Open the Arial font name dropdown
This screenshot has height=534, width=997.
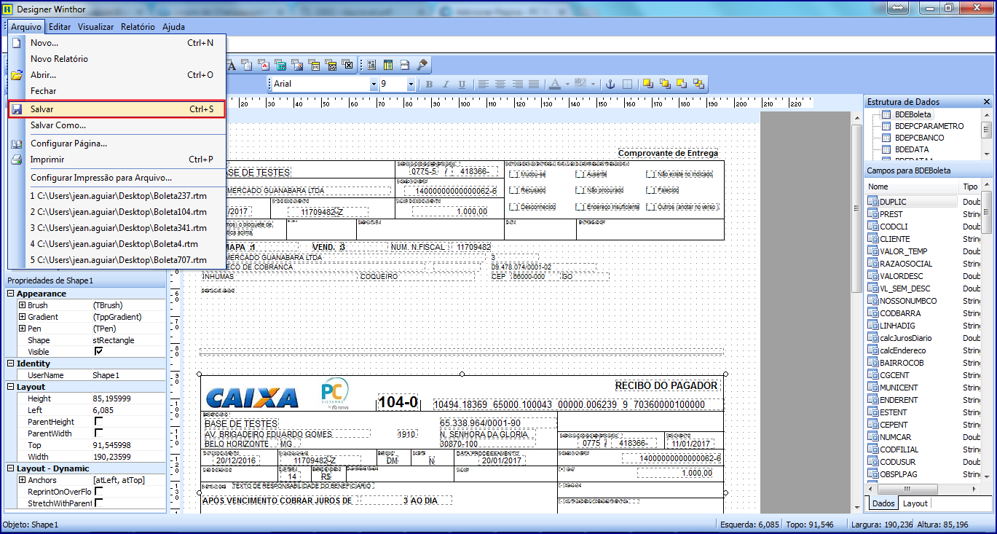374,84
